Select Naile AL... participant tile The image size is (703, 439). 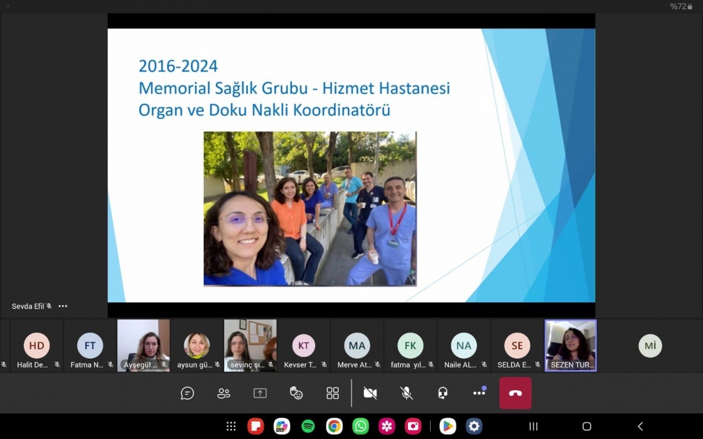pyautogui.click(x=464, y=346)
